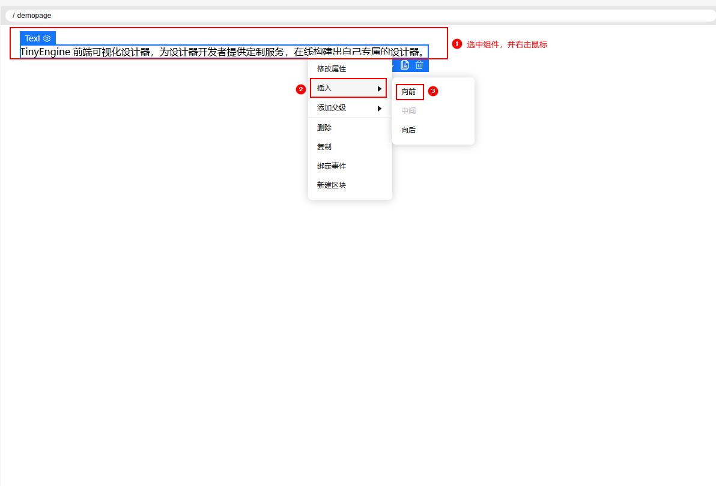The width and height of the screenshot is (716, 486).
Task: Select the 插入 context menu entry
Action: pos(324,88)
